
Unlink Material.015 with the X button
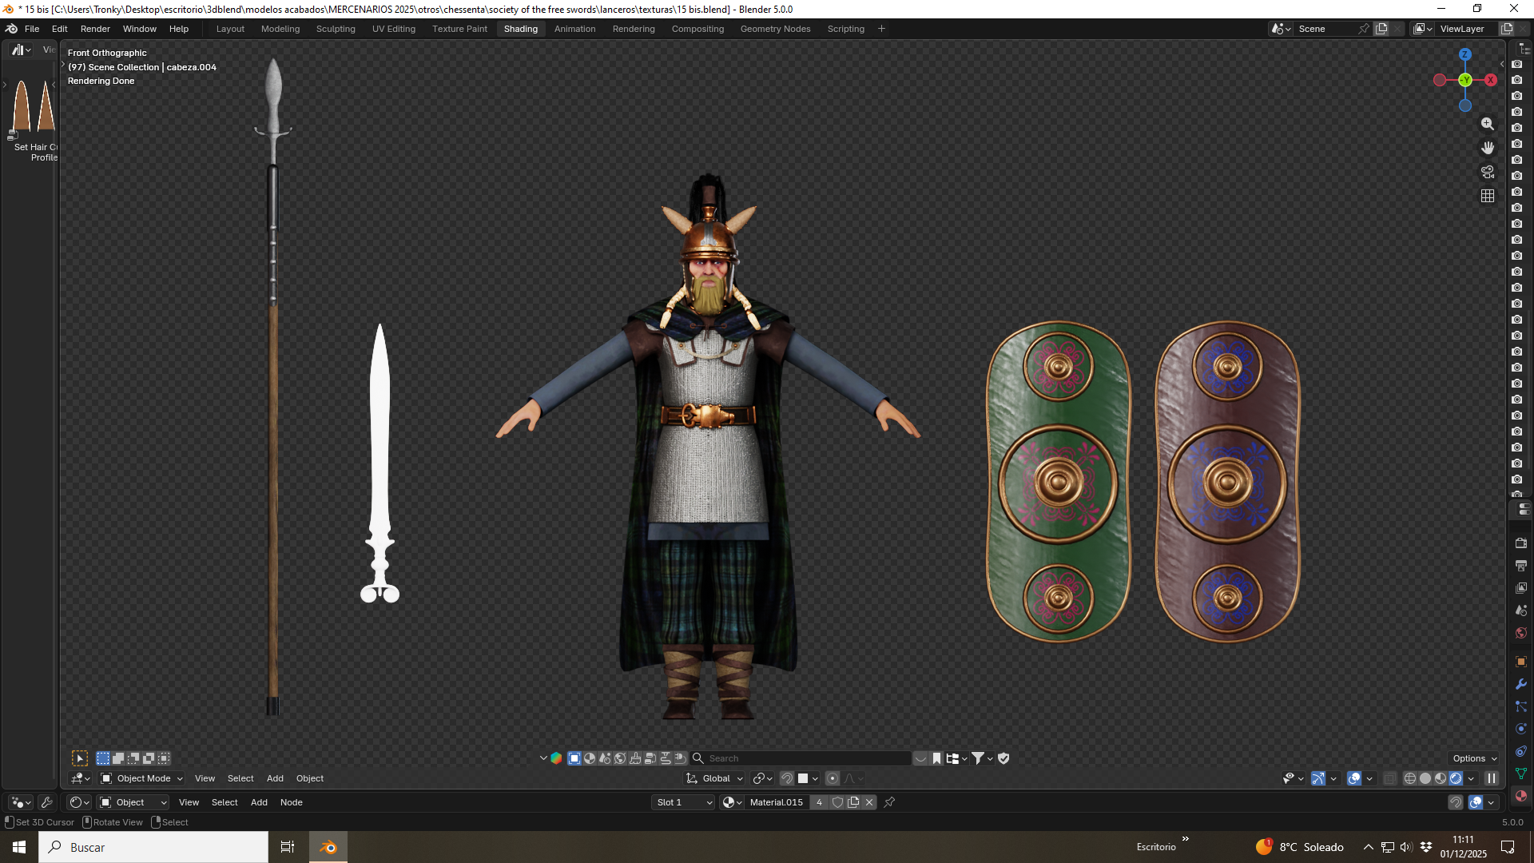[869, 802]
